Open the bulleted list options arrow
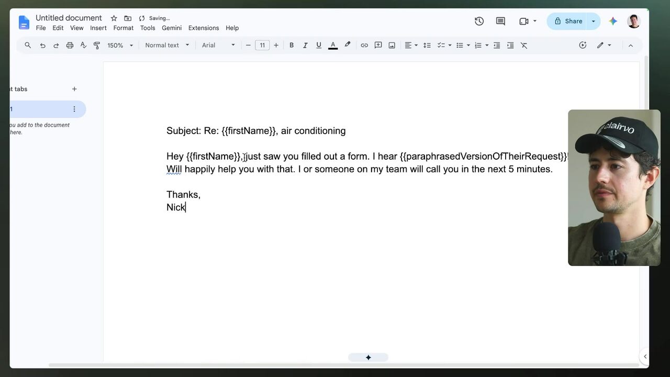This screenshot has height=377, width=670. [x=468, y=46]
